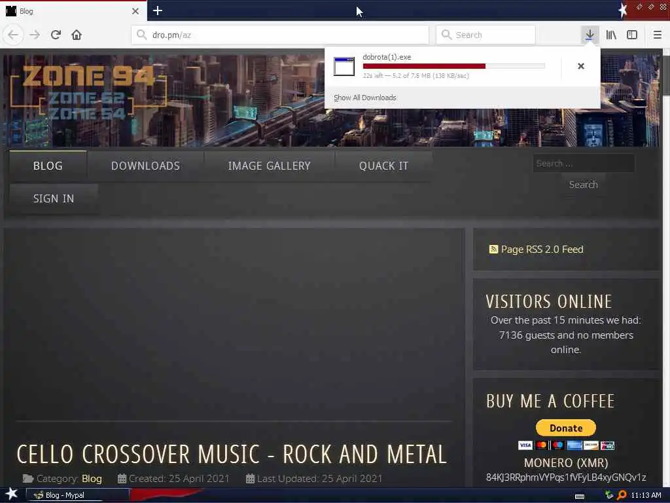Open the star start menu button
Image resolution: width=670 pixels, height=503 pixels.
pyautogui.click(x=12, y=494)
